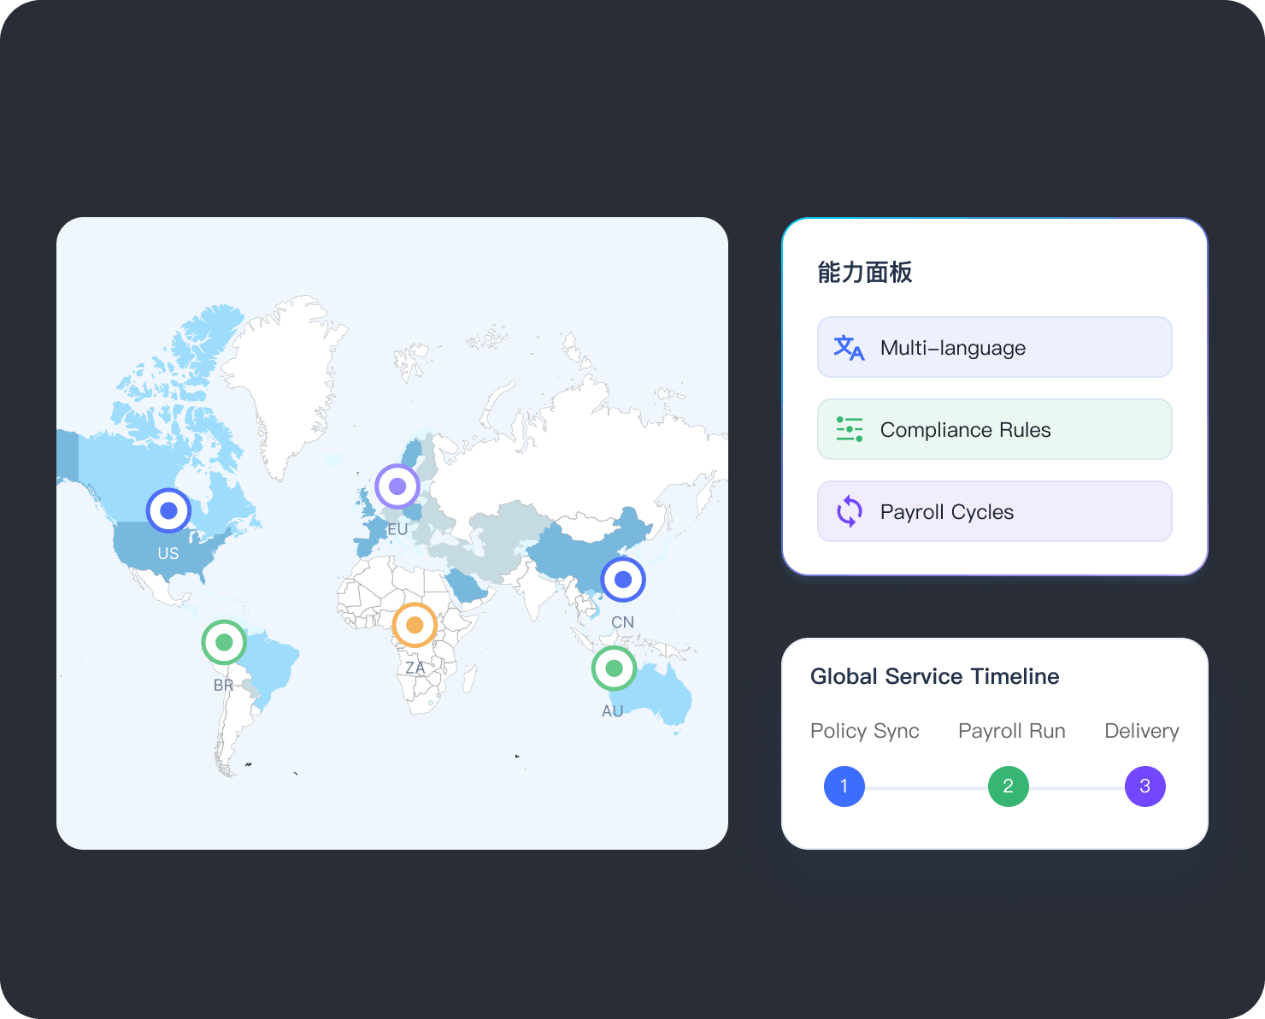Open the Compliance Rules capability

pos(994,429)
